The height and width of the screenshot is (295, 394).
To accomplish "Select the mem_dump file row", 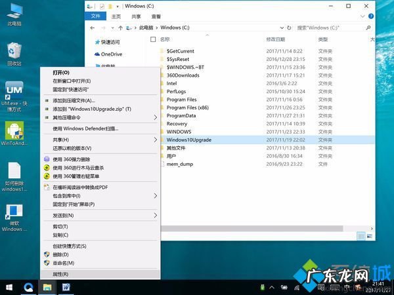I will 267,165.
